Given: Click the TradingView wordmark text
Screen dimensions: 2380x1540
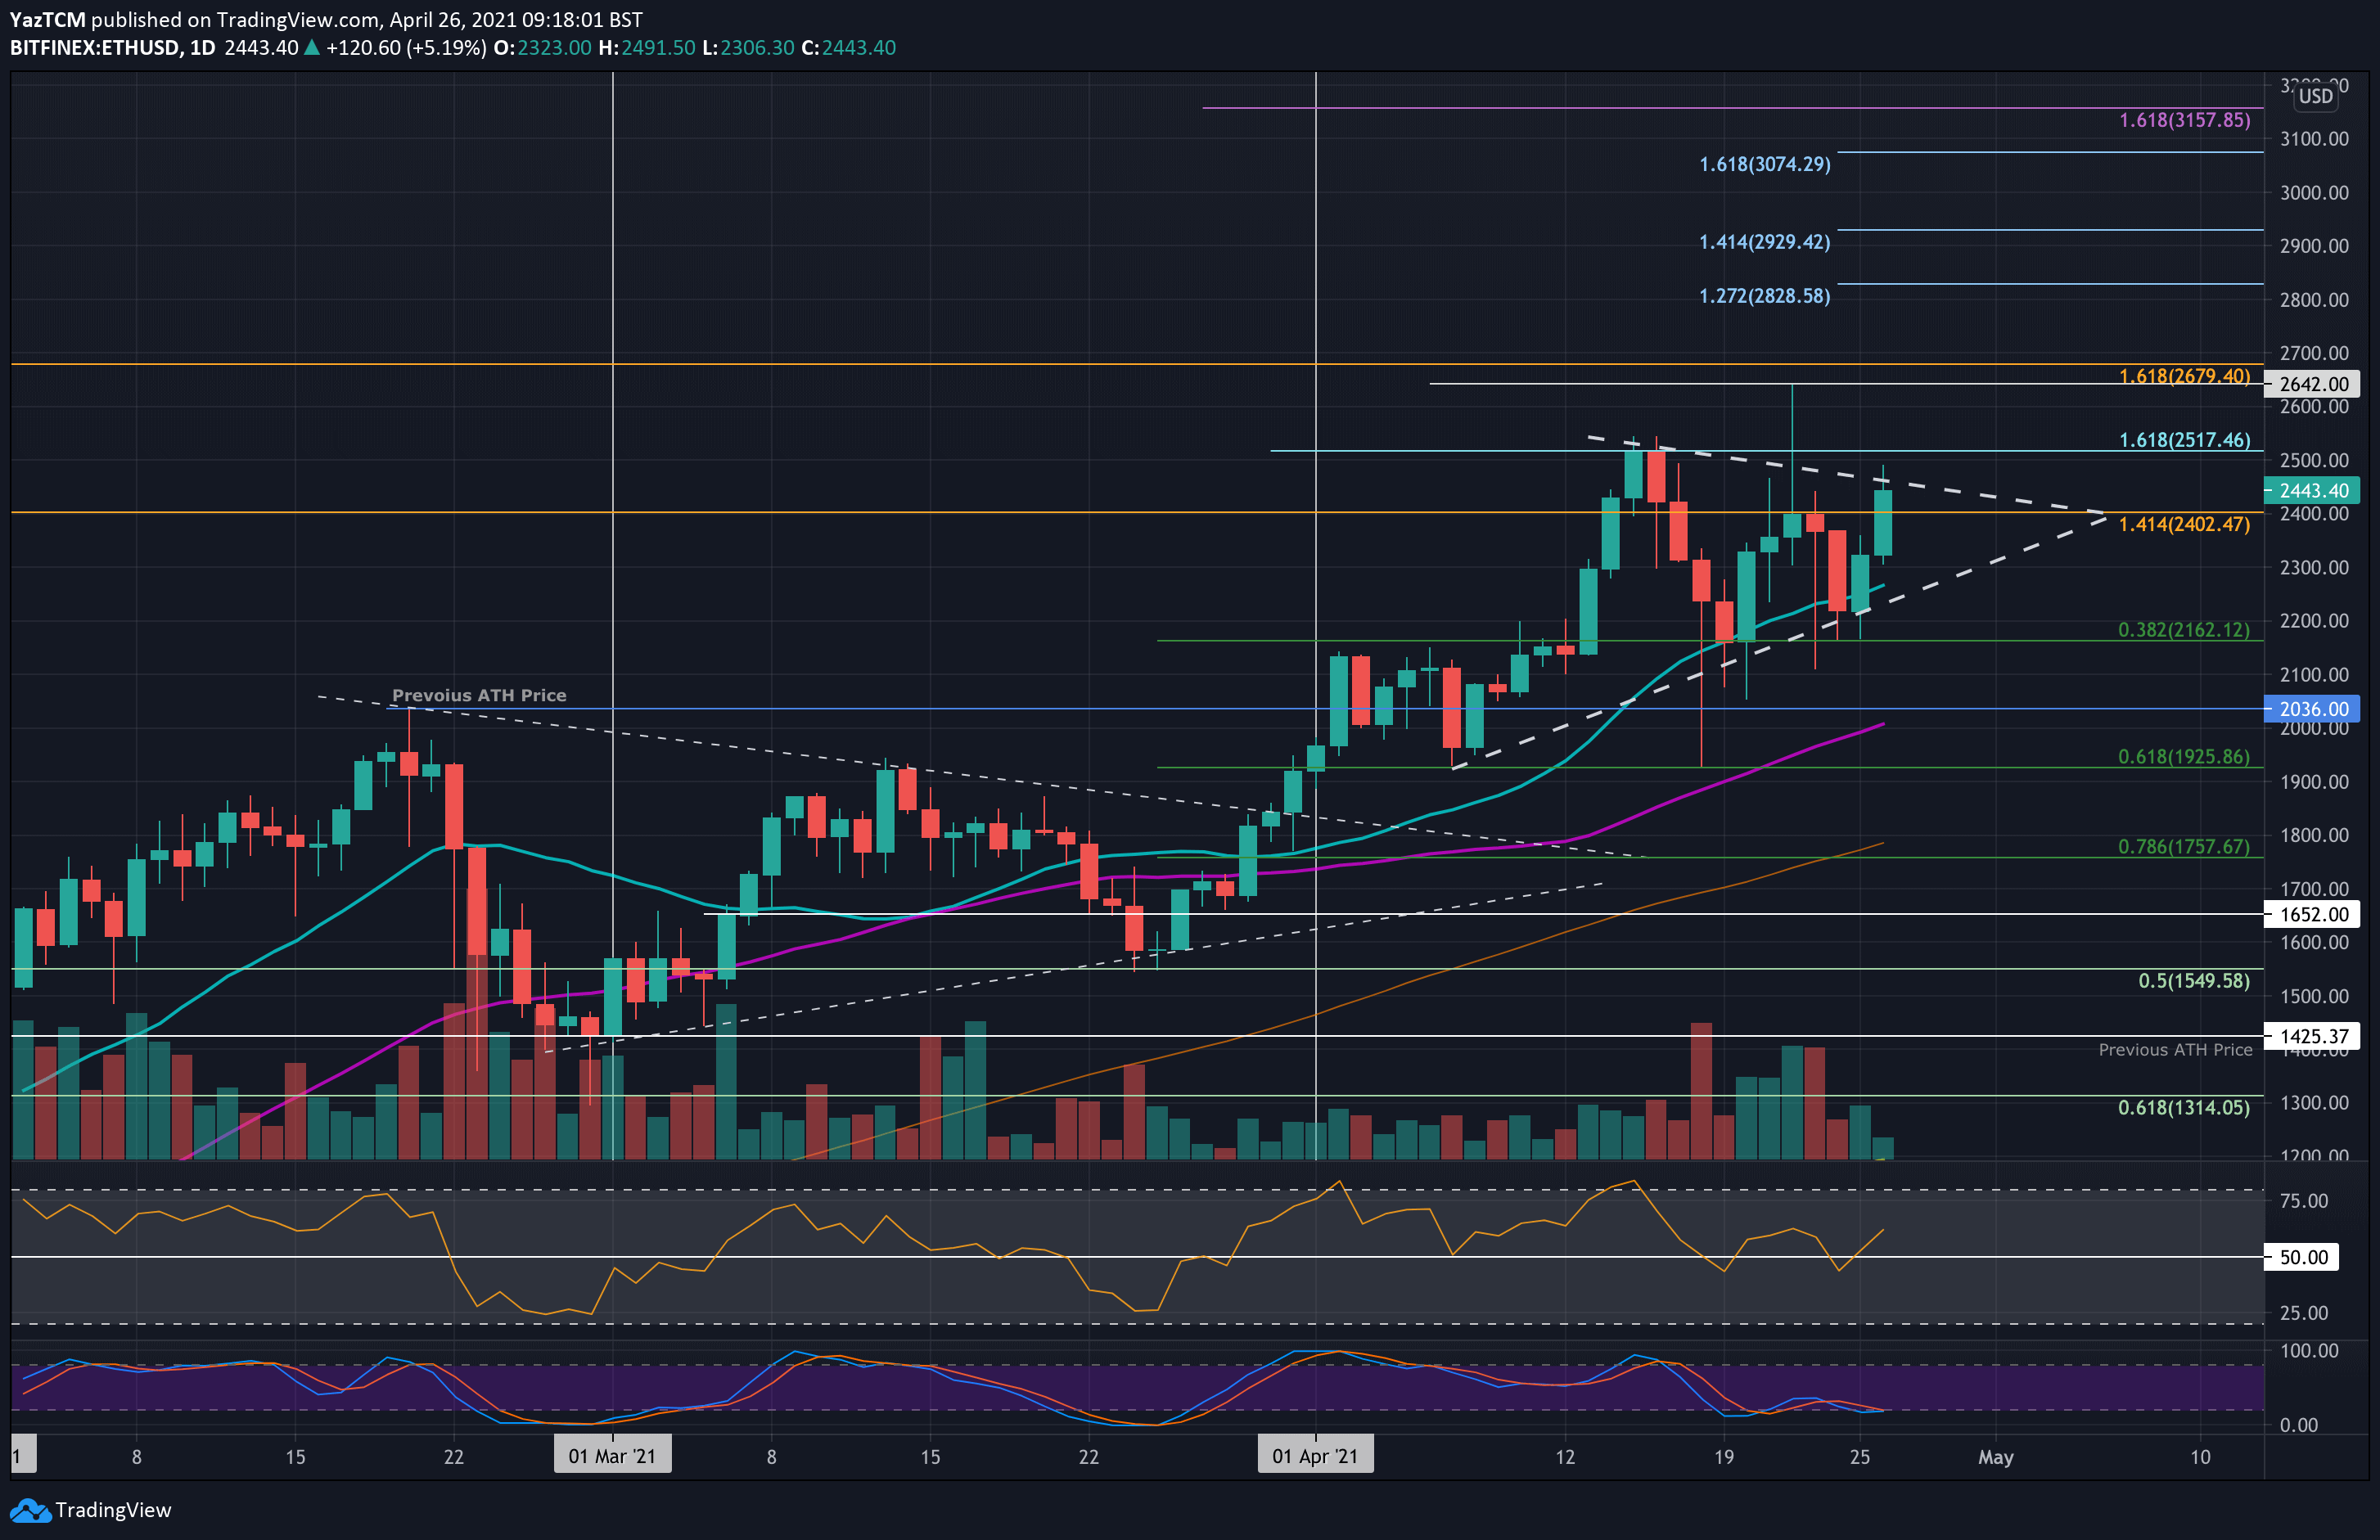Looking at the screenshot, I should [113, 1510].
